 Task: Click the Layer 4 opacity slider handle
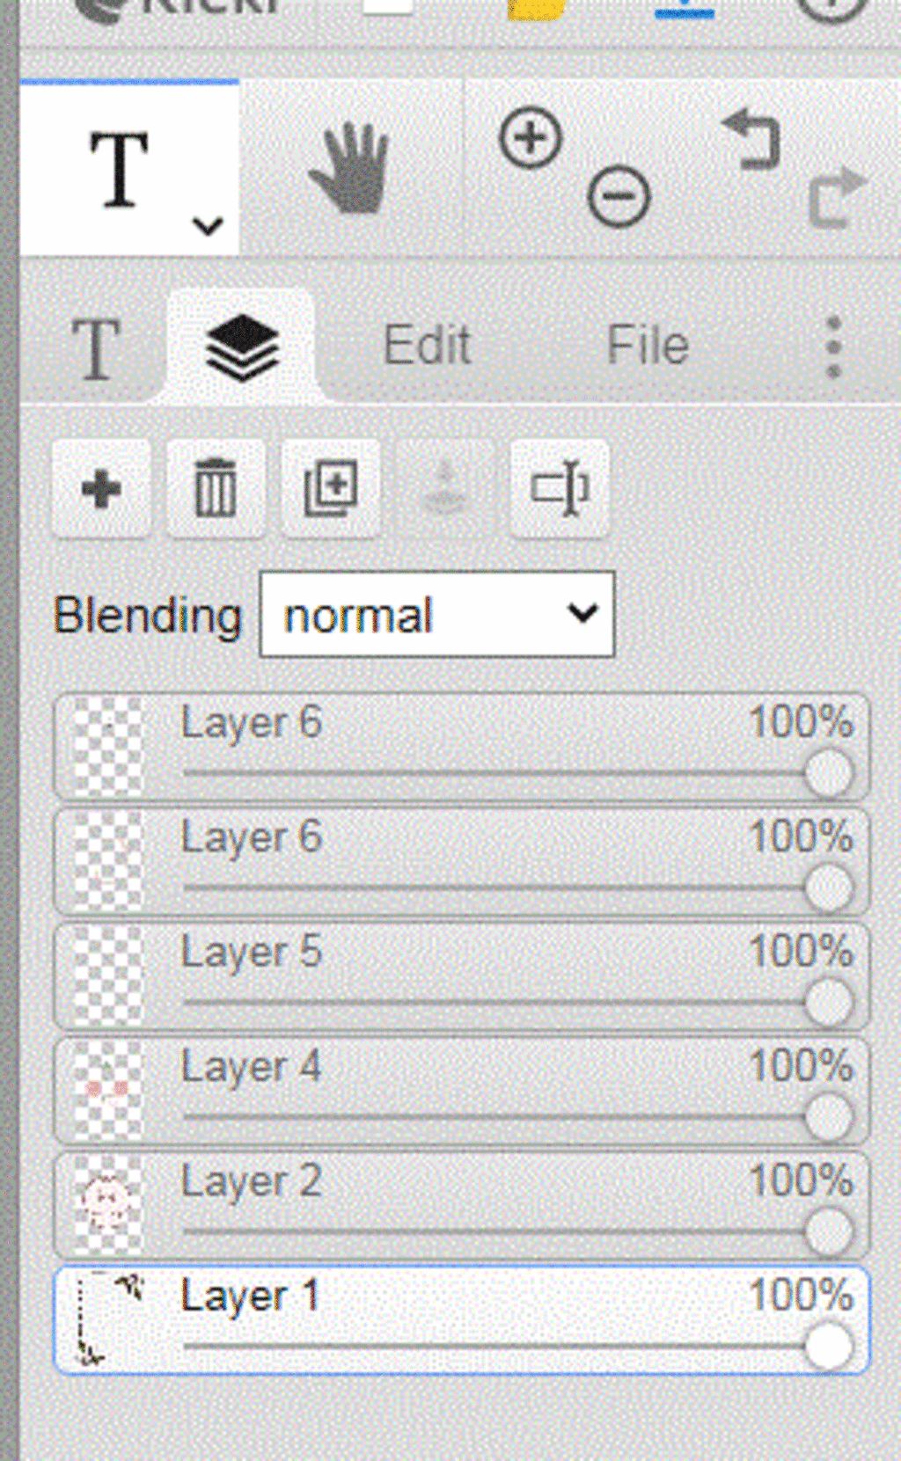tap(828, 1116)
